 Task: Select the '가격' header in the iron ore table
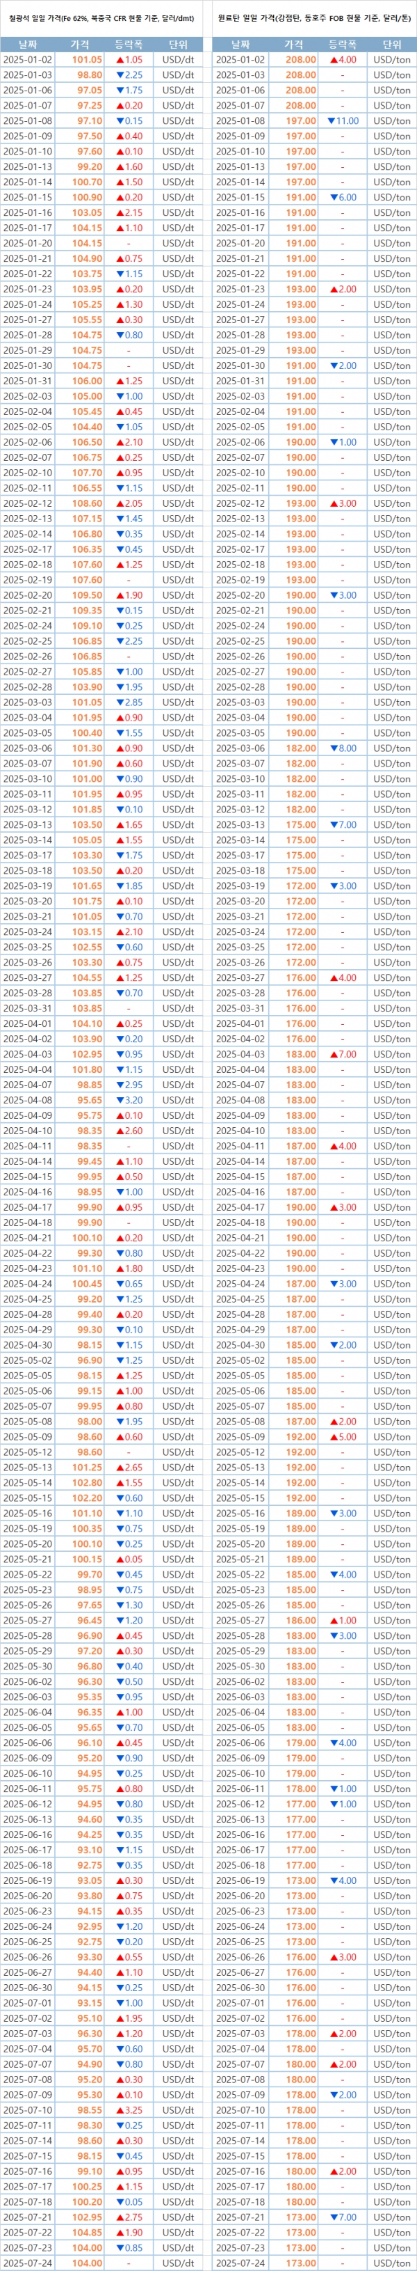pyautogui.click(x=80, y=44)
